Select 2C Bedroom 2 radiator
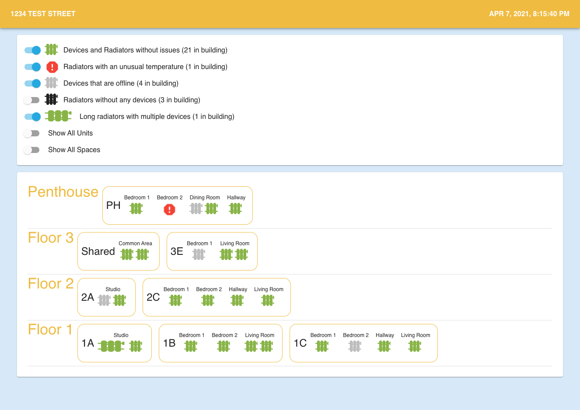Image resolution: width=580 pixels, height=410 pixels. [208, 300]
